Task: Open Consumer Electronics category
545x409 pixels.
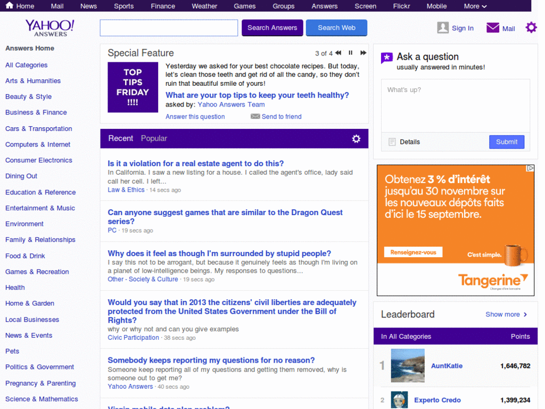Action: pos(39,160)
